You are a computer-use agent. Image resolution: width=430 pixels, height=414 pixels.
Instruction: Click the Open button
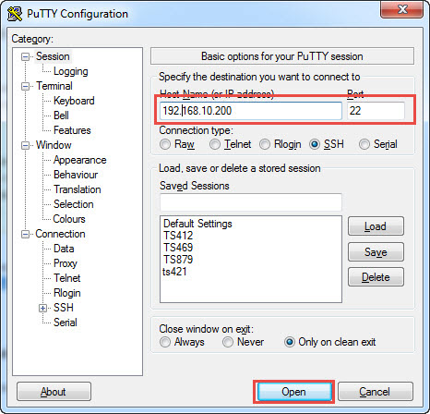(x=293, y=392)
